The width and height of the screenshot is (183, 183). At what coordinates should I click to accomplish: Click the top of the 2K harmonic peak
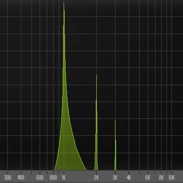pos(97,75)
